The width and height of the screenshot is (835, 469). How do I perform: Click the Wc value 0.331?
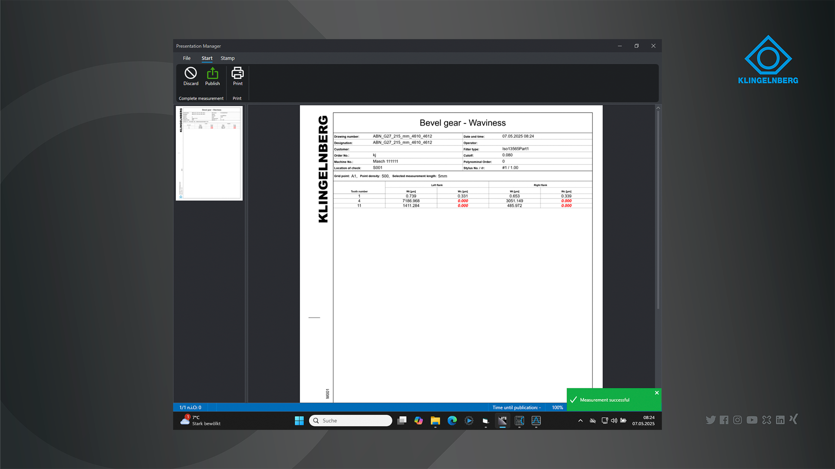[x=463, y=196]
